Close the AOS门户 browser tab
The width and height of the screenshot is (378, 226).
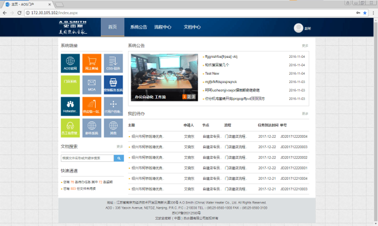[x=50, y=5]
